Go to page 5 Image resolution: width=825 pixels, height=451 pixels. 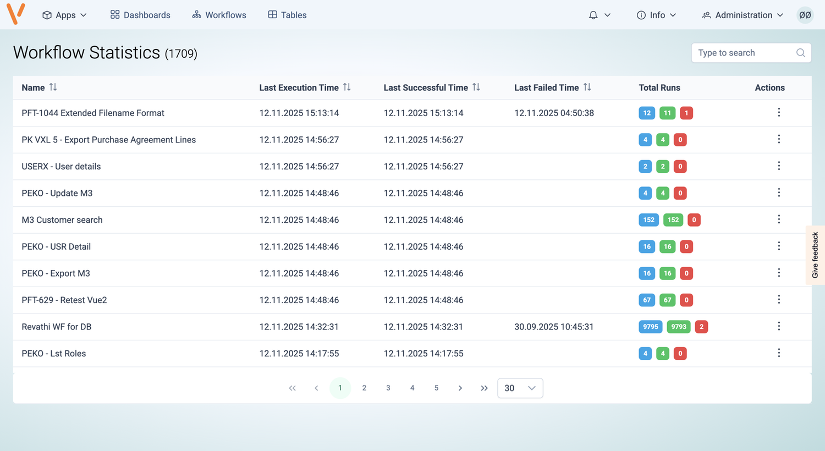point(436,388)
